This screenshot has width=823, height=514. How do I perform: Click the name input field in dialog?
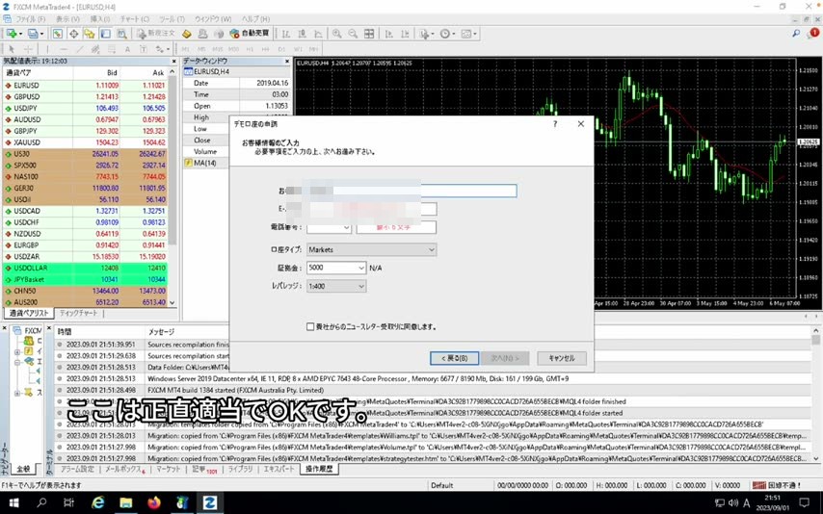pyautogui.click(x=411, y=191)
